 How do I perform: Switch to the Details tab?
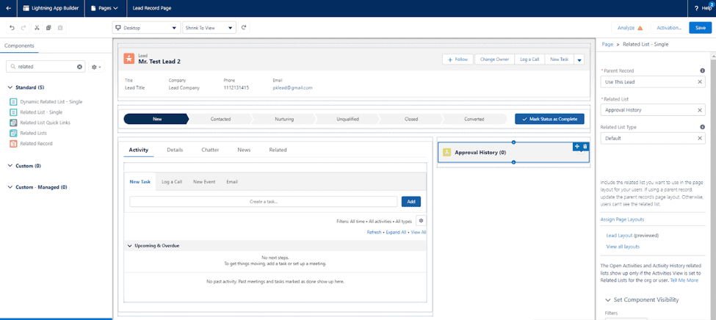tap(175, 150)
